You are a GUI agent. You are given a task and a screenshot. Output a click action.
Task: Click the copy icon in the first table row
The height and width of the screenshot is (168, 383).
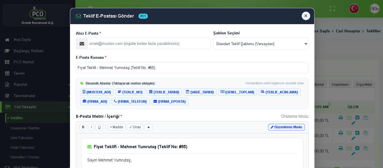pyautogui.click(x=366, y=117)
